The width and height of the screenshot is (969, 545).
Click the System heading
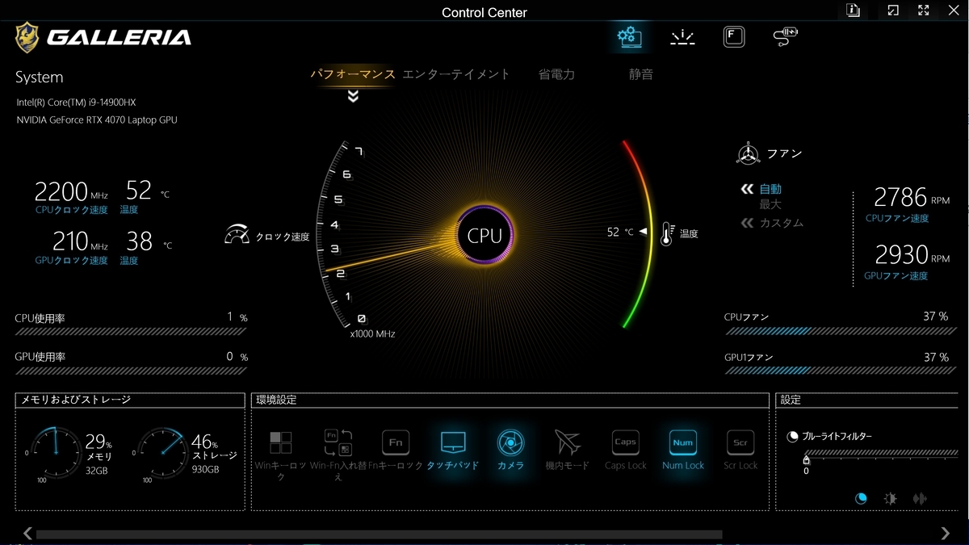(39, 78)
